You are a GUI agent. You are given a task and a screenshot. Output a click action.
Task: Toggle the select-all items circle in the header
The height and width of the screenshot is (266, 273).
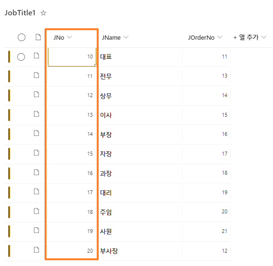[22, 37]
